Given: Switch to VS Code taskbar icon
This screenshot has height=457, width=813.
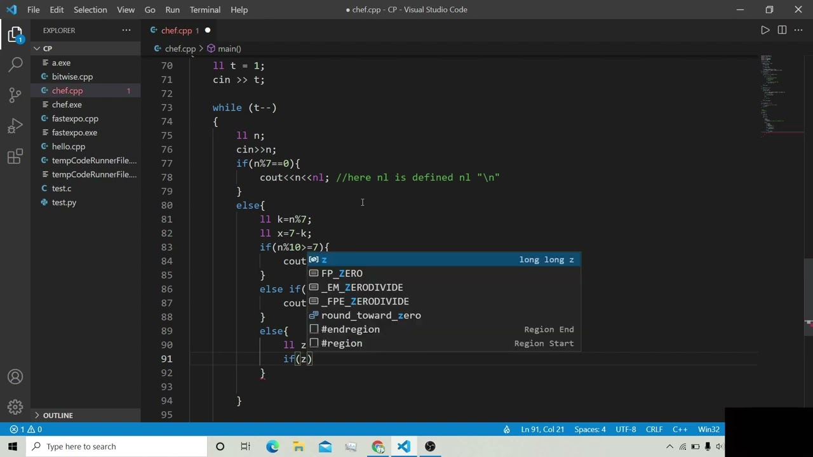Looking at the screenshot, I should 404,446.
